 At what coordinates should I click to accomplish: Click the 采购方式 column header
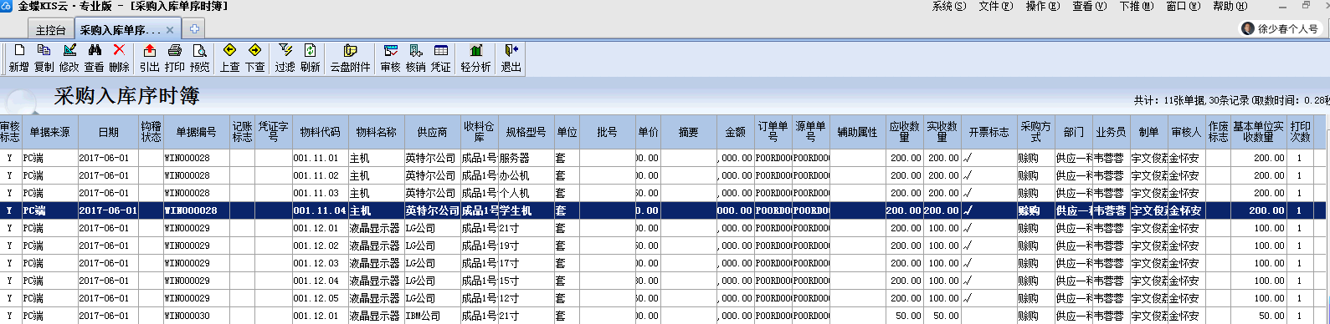click(x=1035, y=132)
